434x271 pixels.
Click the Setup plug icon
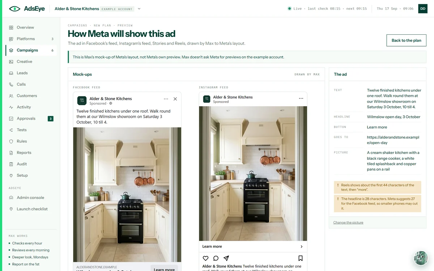pos(11,175)
